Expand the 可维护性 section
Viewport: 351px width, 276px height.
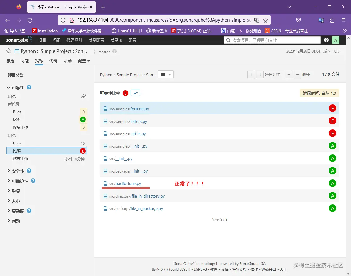coord(17,181)
